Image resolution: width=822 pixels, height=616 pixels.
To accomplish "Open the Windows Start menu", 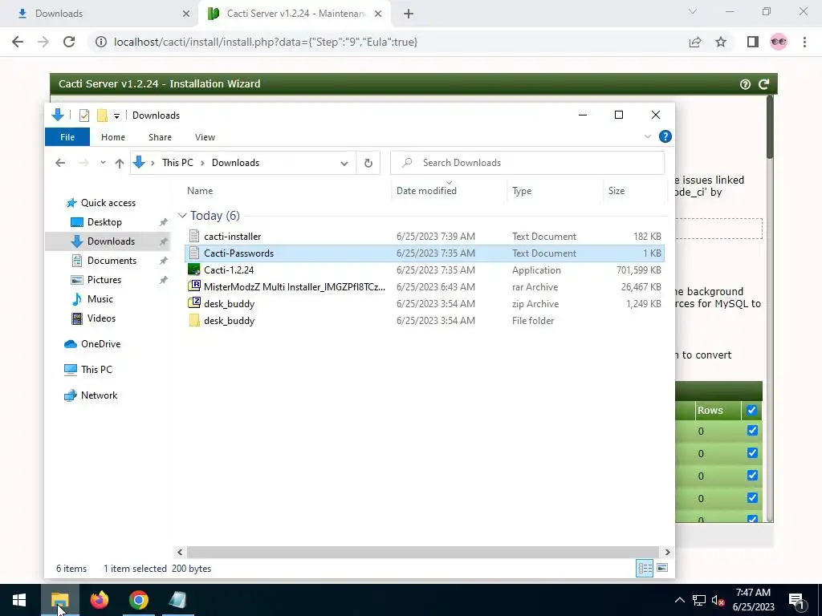I will (x=19, y=600).
